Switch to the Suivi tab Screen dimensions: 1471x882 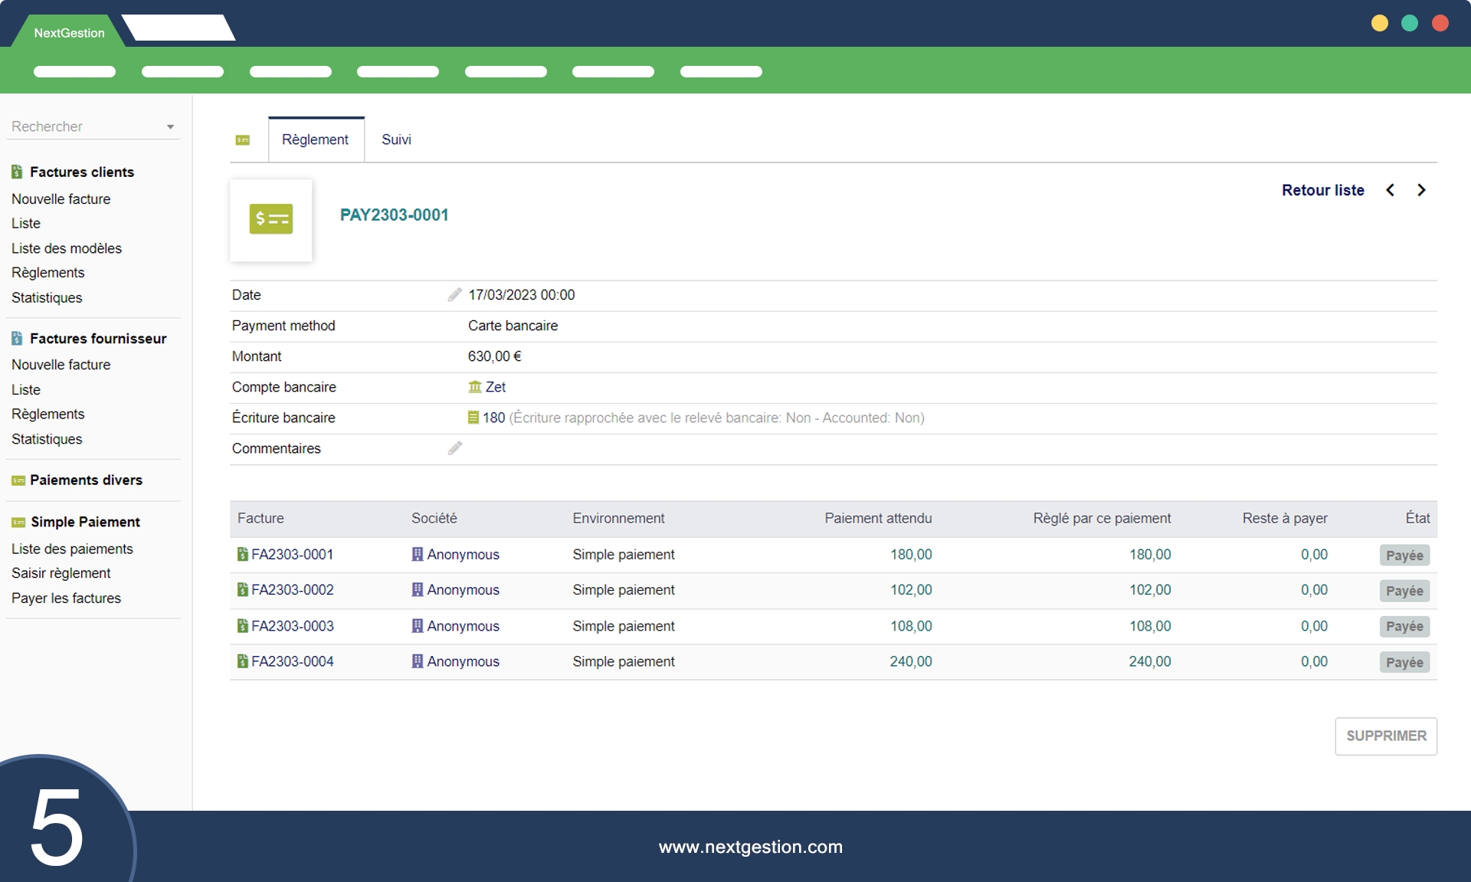pos(396,139)
